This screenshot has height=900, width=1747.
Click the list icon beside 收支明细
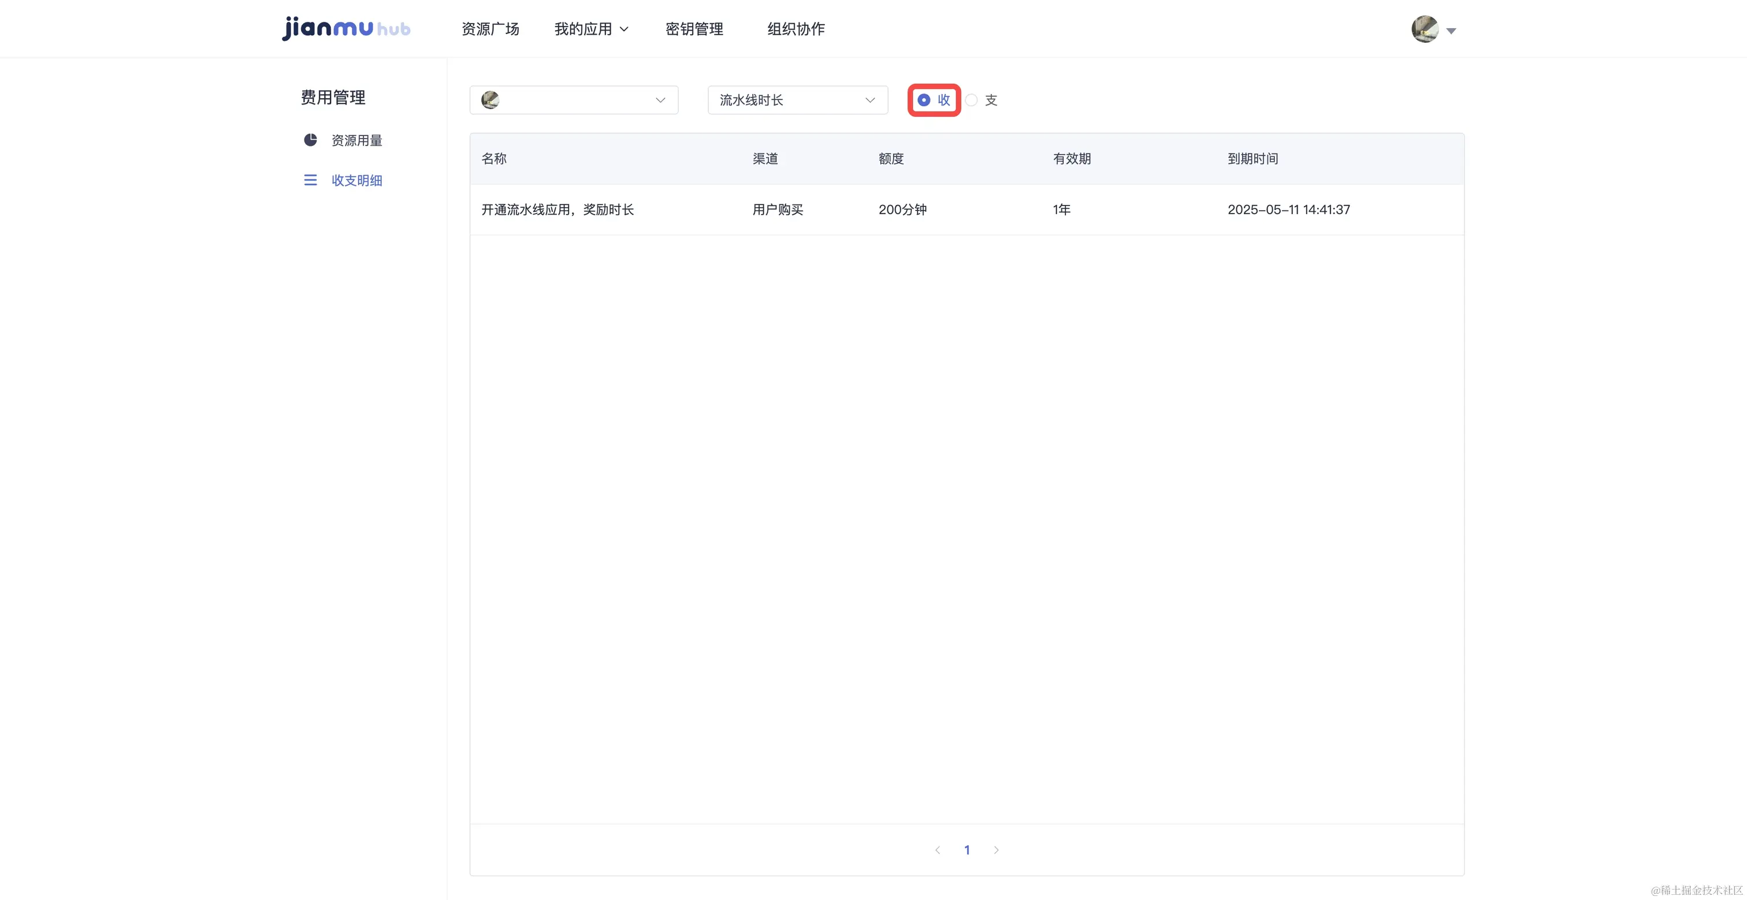[311, 180]
